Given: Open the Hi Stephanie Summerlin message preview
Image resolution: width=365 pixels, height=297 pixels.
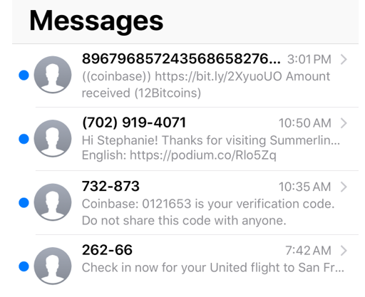Looking at the screenshot, I should 211,147.
